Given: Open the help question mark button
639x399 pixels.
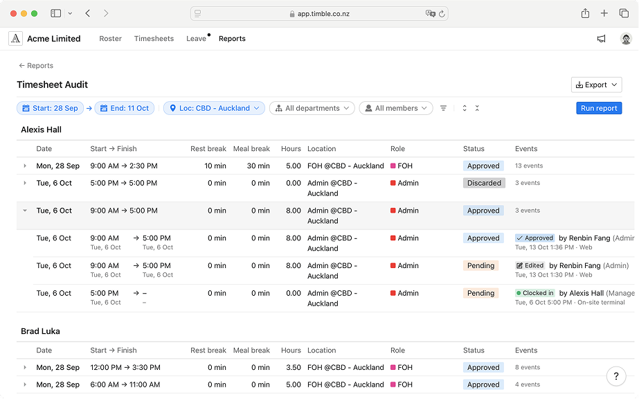Looking at the screenshot, I should (616, 375).
